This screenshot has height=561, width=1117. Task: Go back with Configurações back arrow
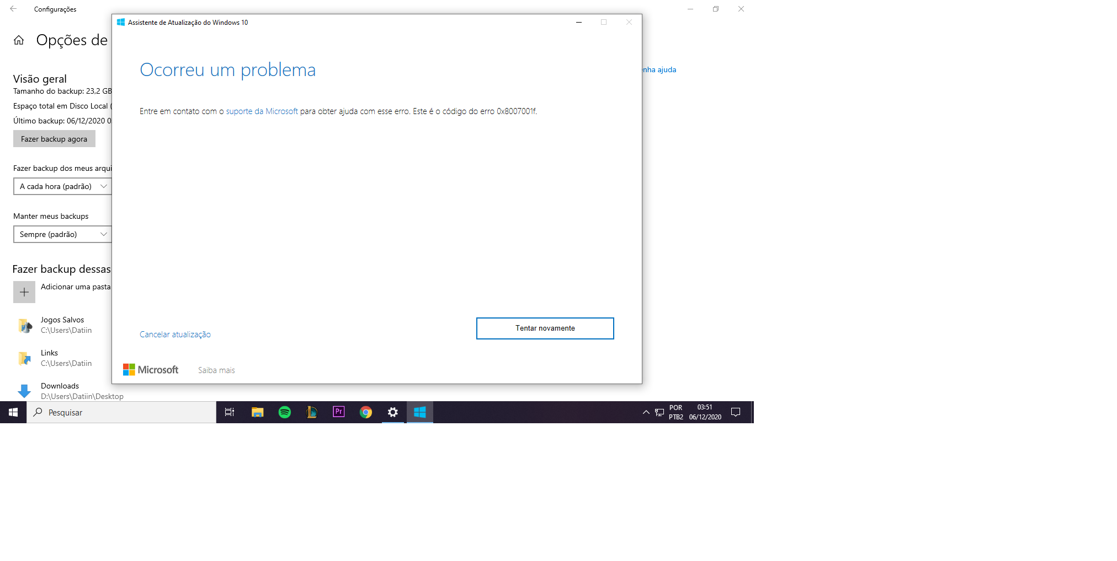click(13, 9)
